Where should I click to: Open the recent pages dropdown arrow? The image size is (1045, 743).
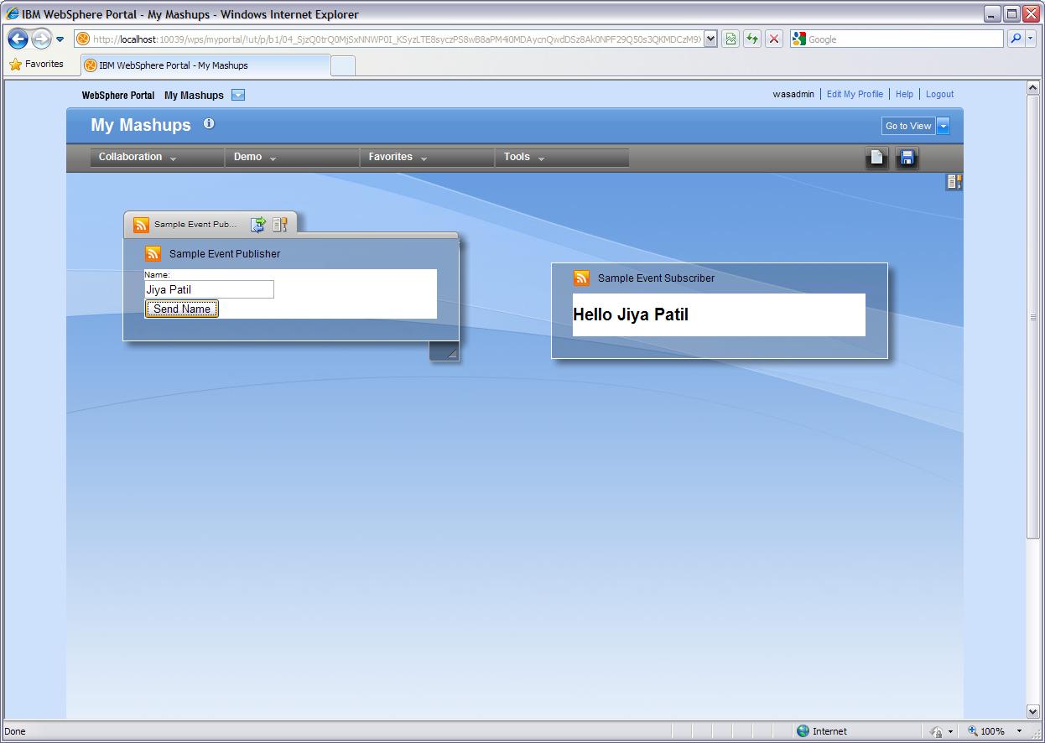click(60, 39)
